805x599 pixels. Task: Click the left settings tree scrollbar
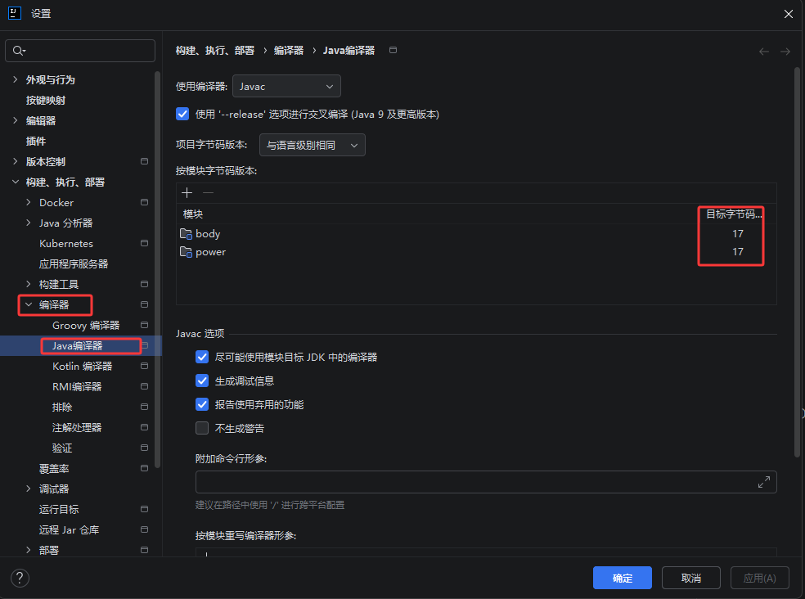tap(157, 270)
